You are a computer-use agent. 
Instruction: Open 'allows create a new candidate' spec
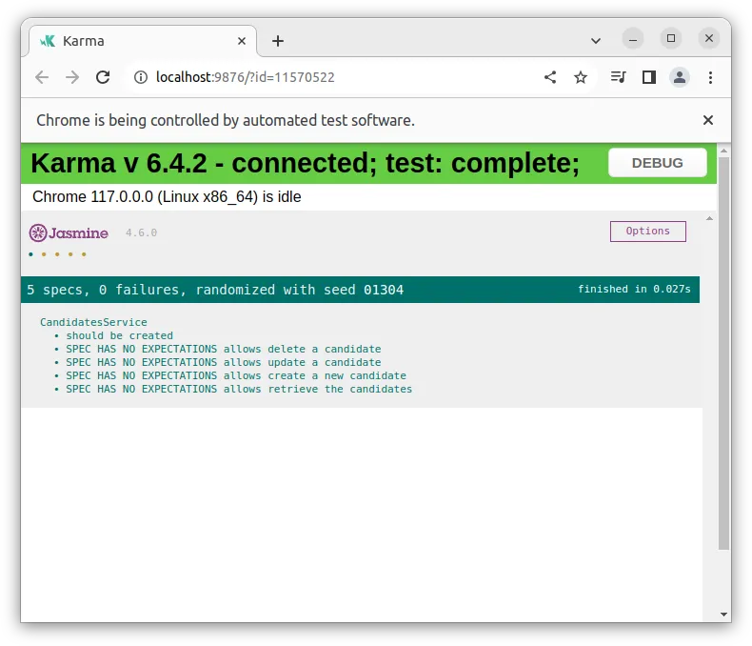click(236, 375)
